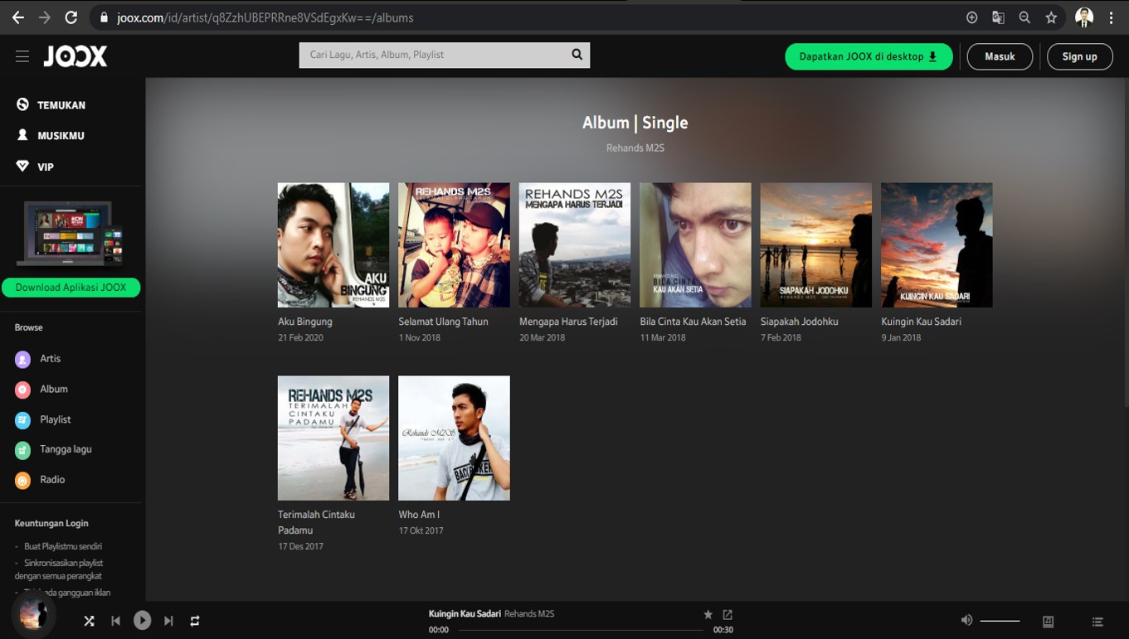Go forward in the browser
The height and width of the screenshot is (639, 1129).
[45, 17]
